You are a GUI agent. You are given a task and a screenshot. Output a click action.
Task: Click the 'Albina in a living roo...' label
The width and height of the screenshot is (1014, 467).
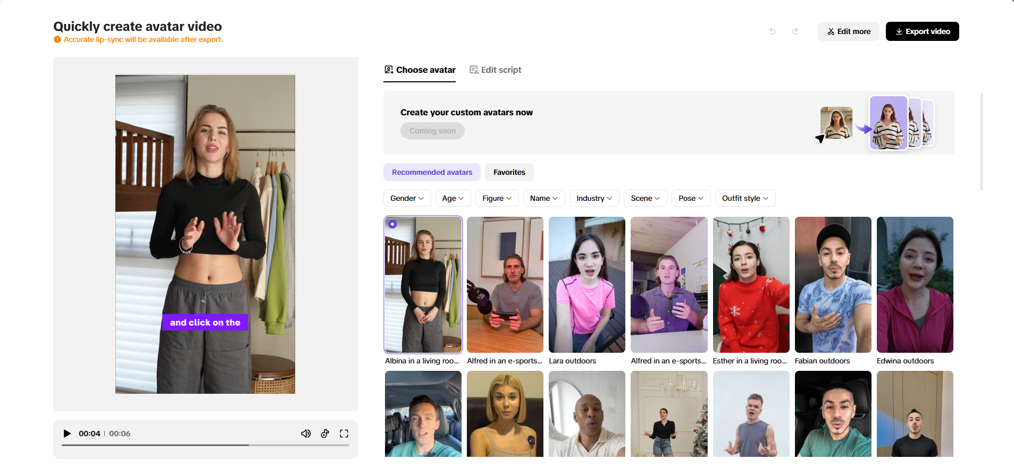(422, 361)
